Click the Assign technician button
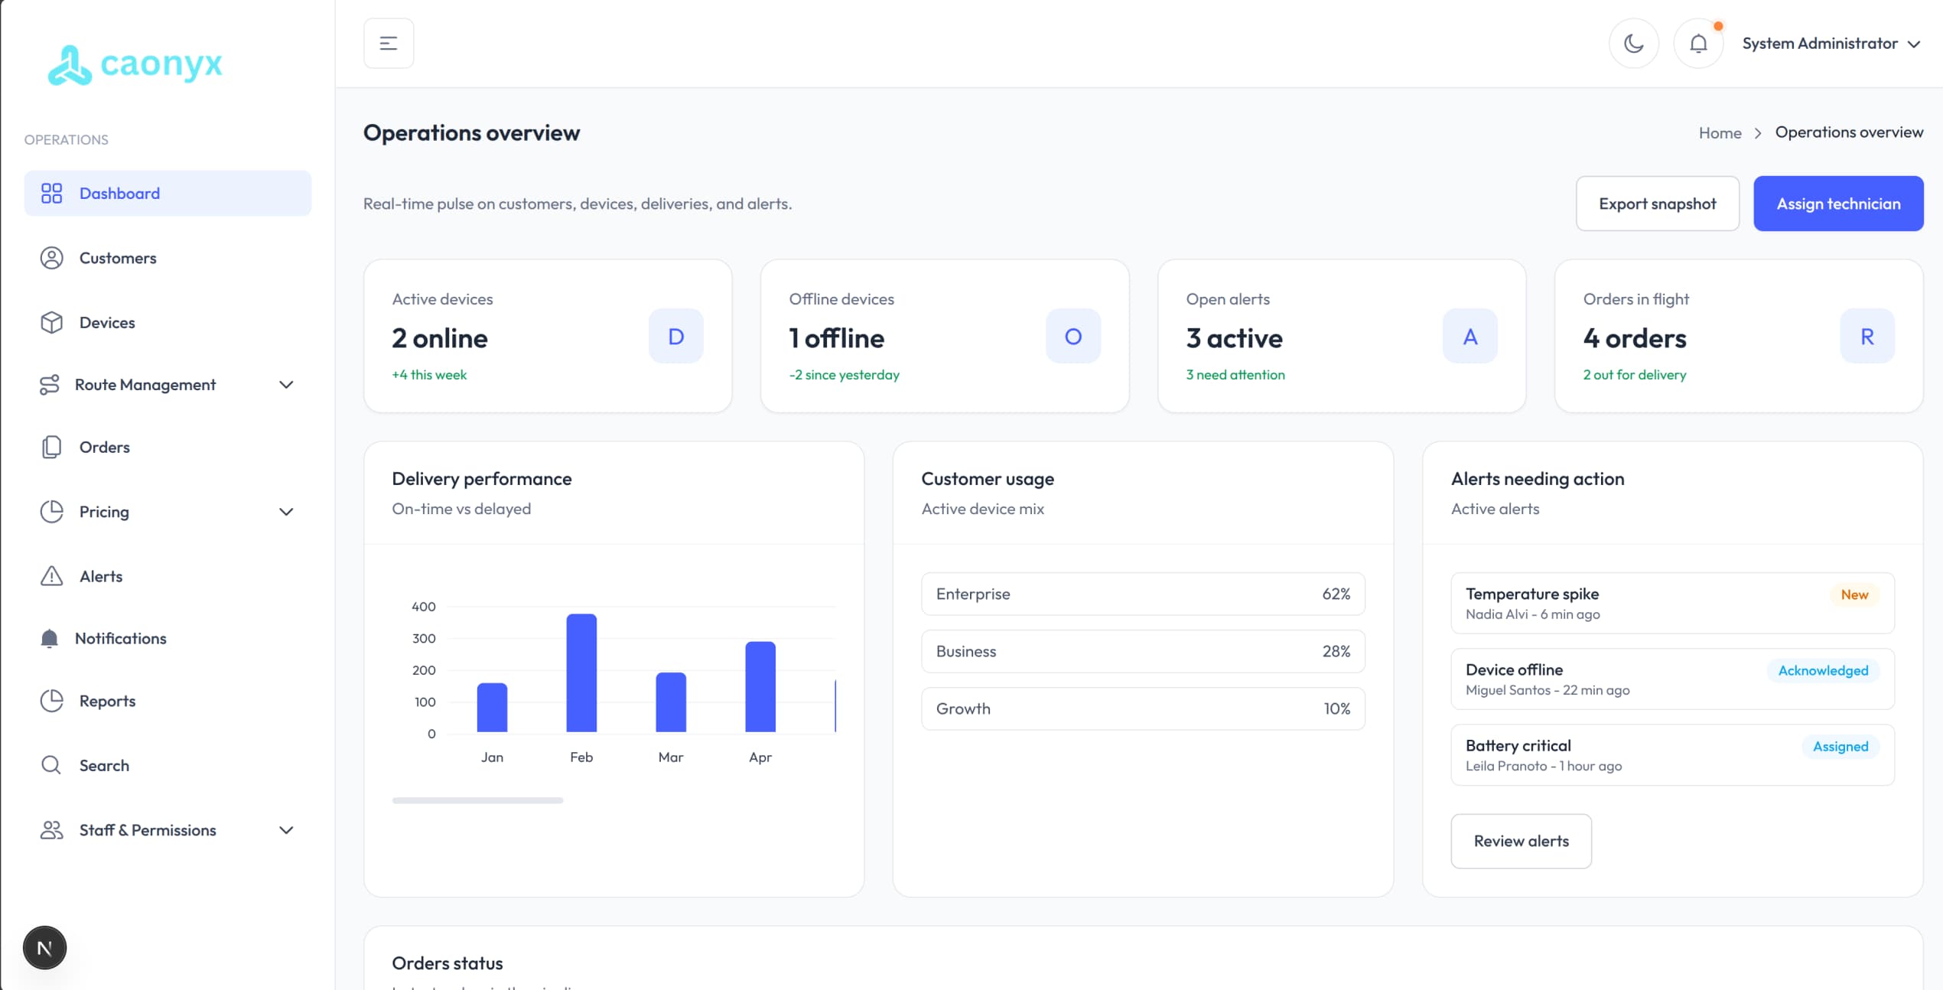The height and width of the screenshot is (990, 1943). (1838, 203)
